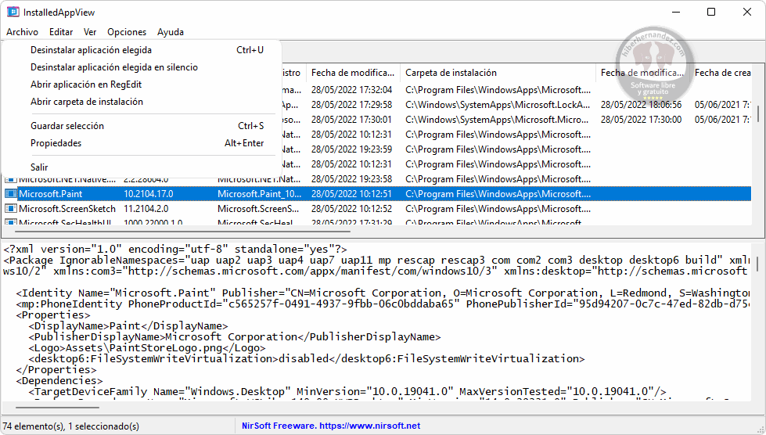Click the Microsoft.ScreenSketch row icon
This screenshot has height=435, width=766.
pos(10,208)
